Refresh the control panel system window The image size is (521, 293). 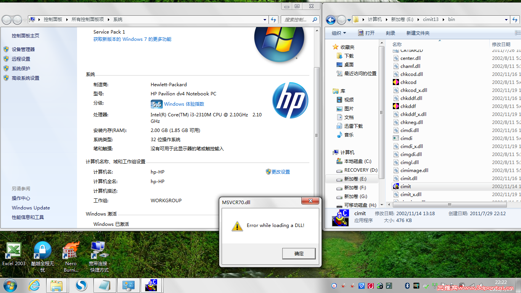click(273, 19)
